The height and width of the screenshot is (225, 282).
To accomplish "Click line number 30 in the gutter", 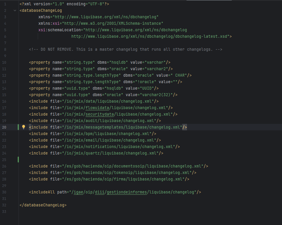I will coord(4,192).
